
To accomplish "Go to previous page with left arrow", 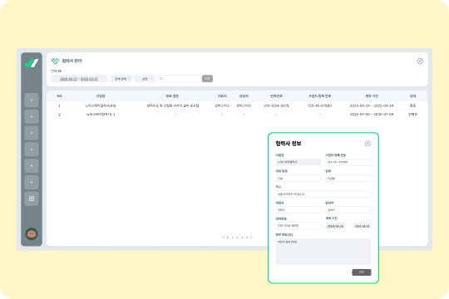I will point(224,238).
